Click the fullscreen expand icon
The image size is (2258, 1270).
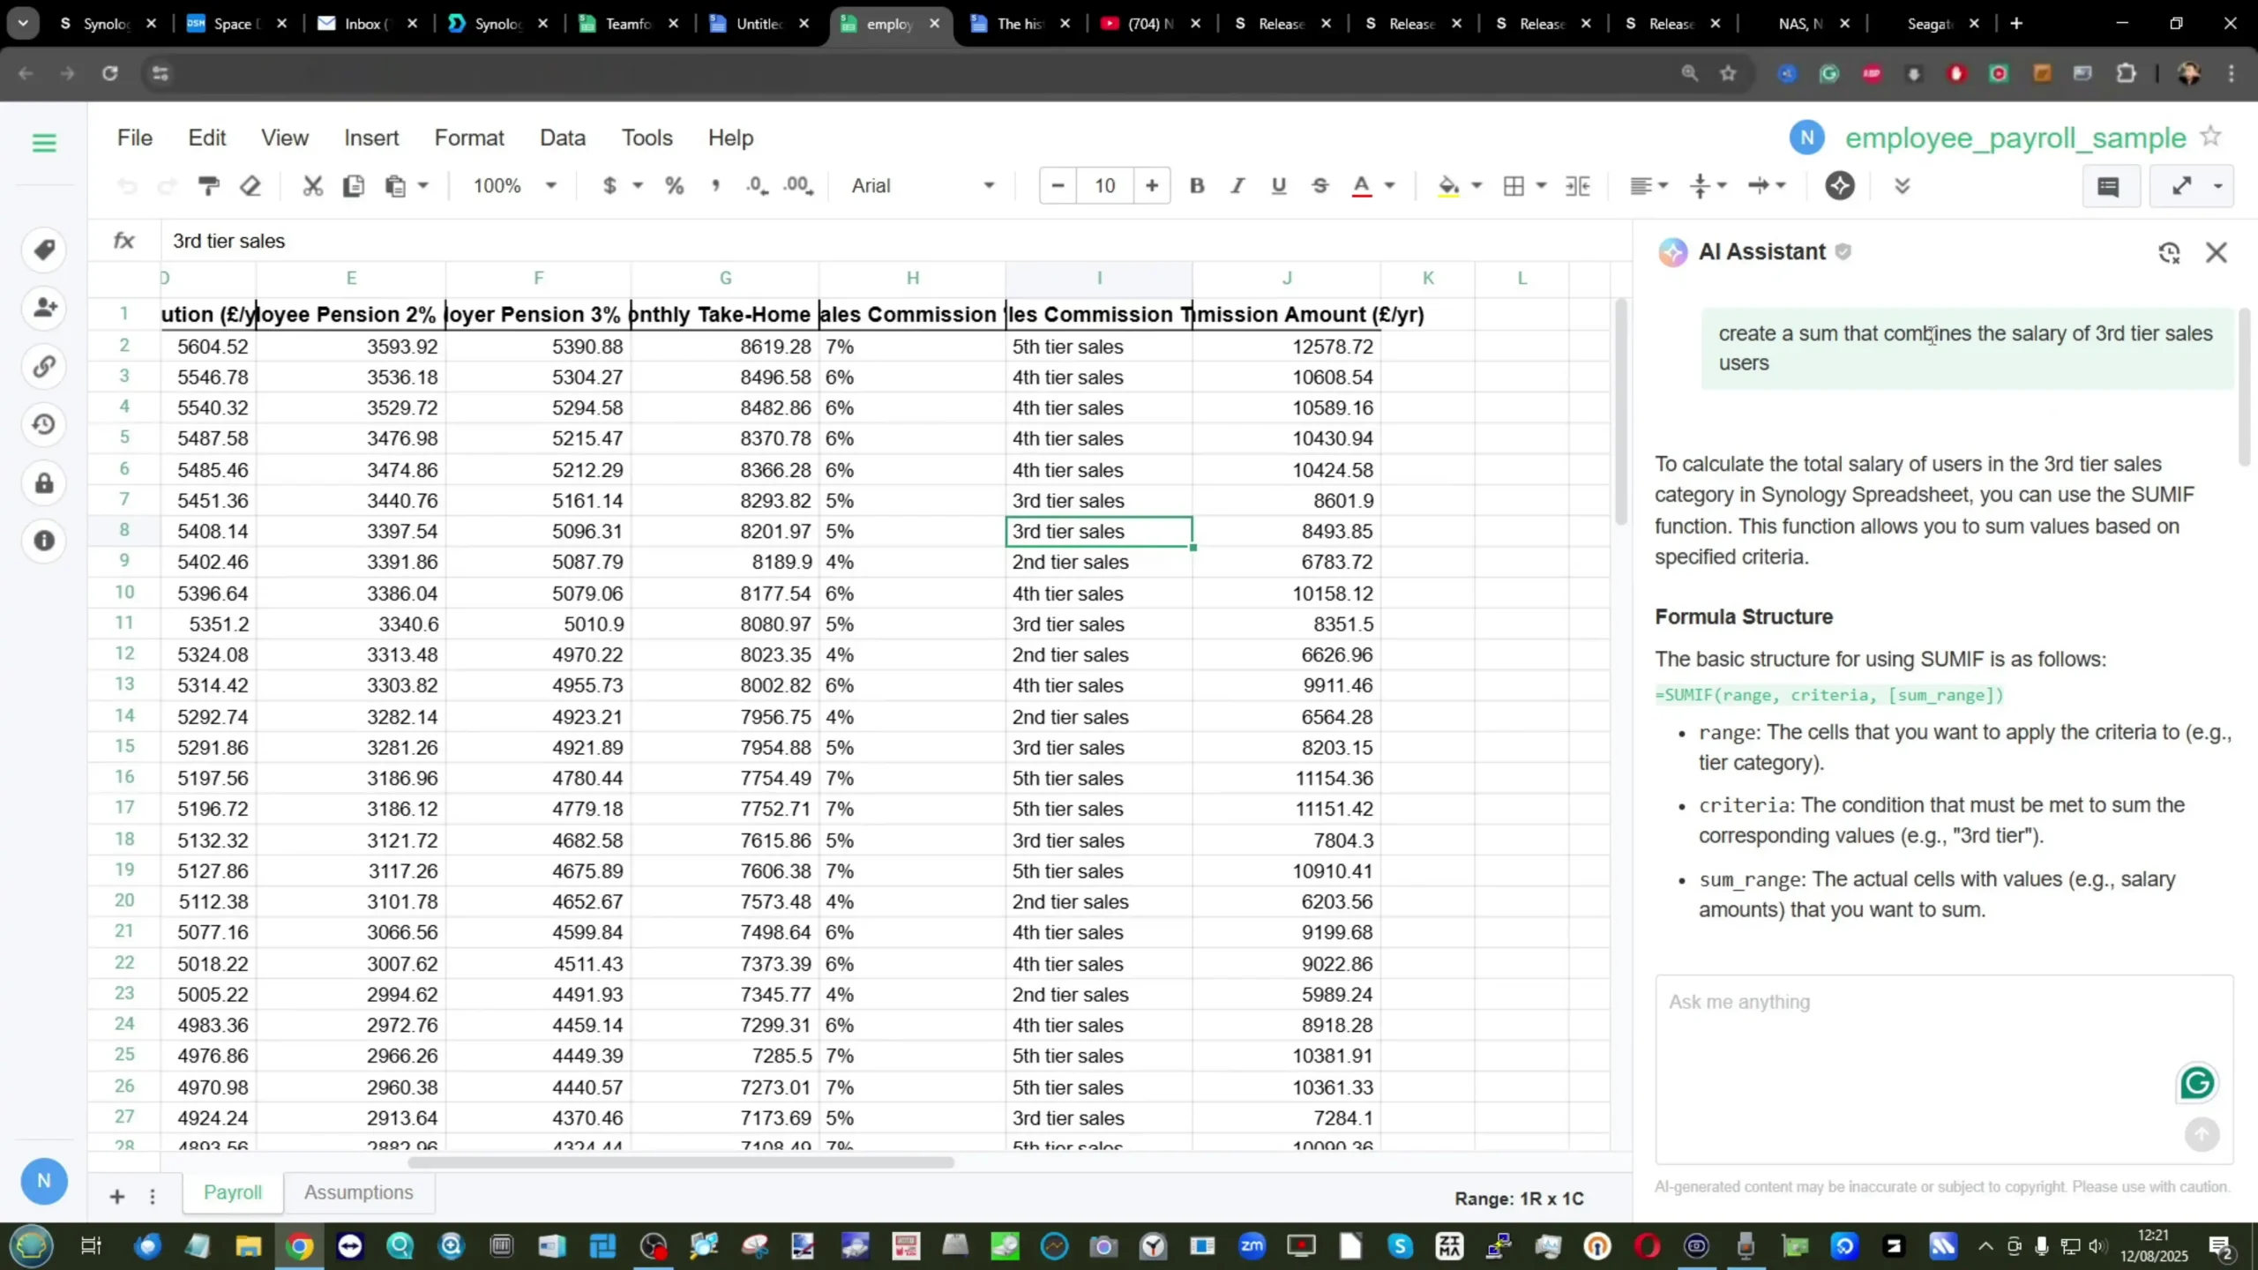[x=2181, y=185]
